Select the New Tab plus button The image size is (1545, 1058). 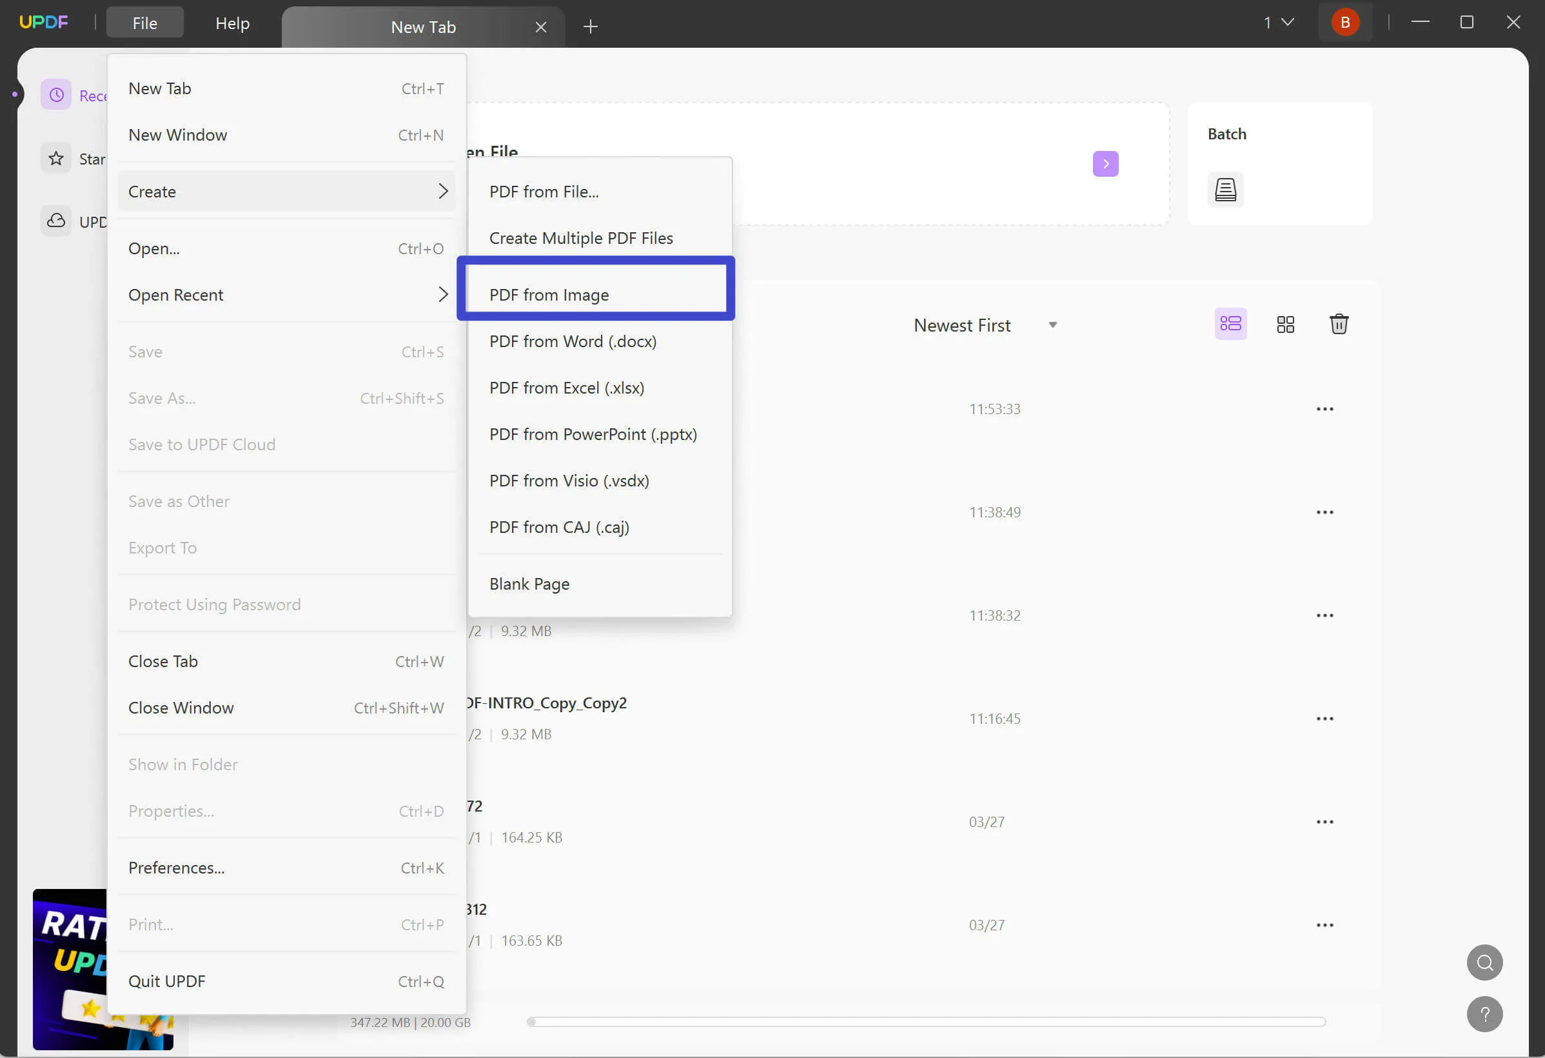coord(591,26)
